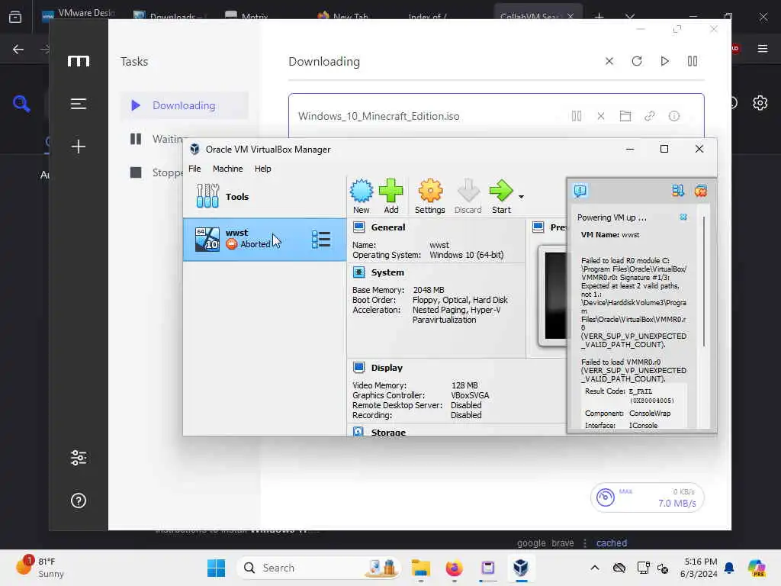The width and height of the screenshot is (781, 586).
Task: Click the Windows_10_Minecraft_Edition.iso filename
Action: click(x=378, y=116)
